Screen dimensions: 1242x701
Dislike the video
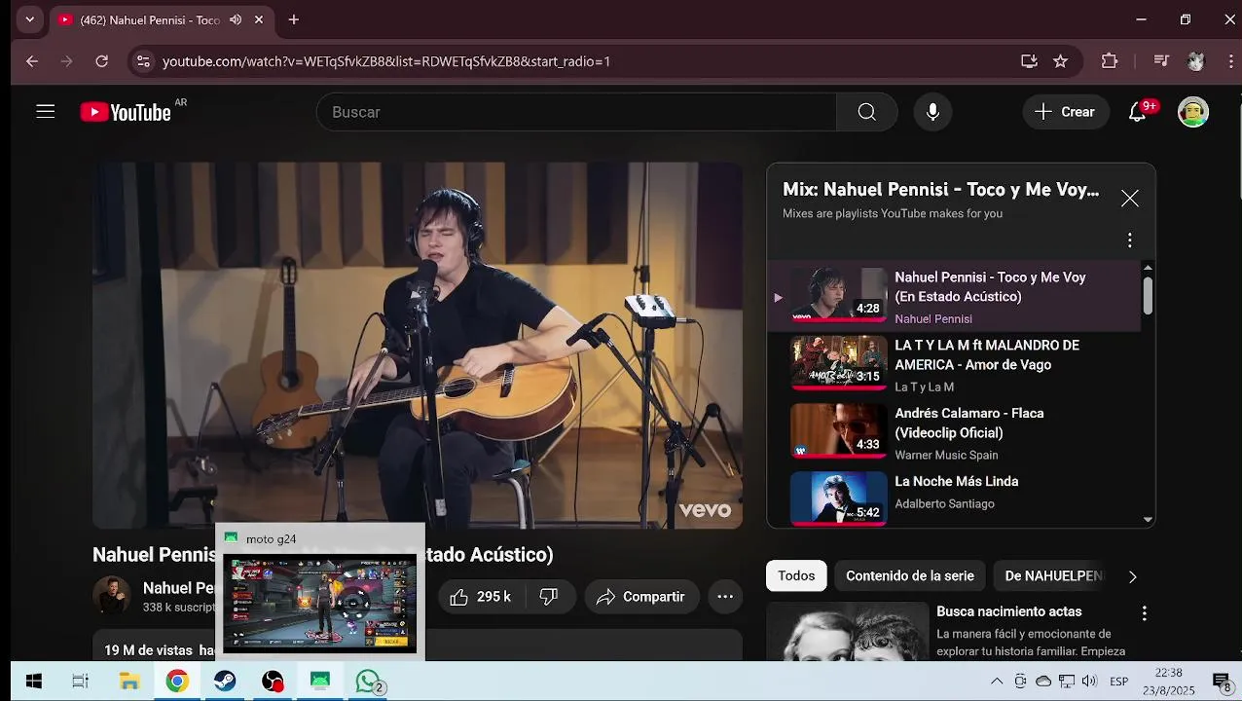point(549,597)
